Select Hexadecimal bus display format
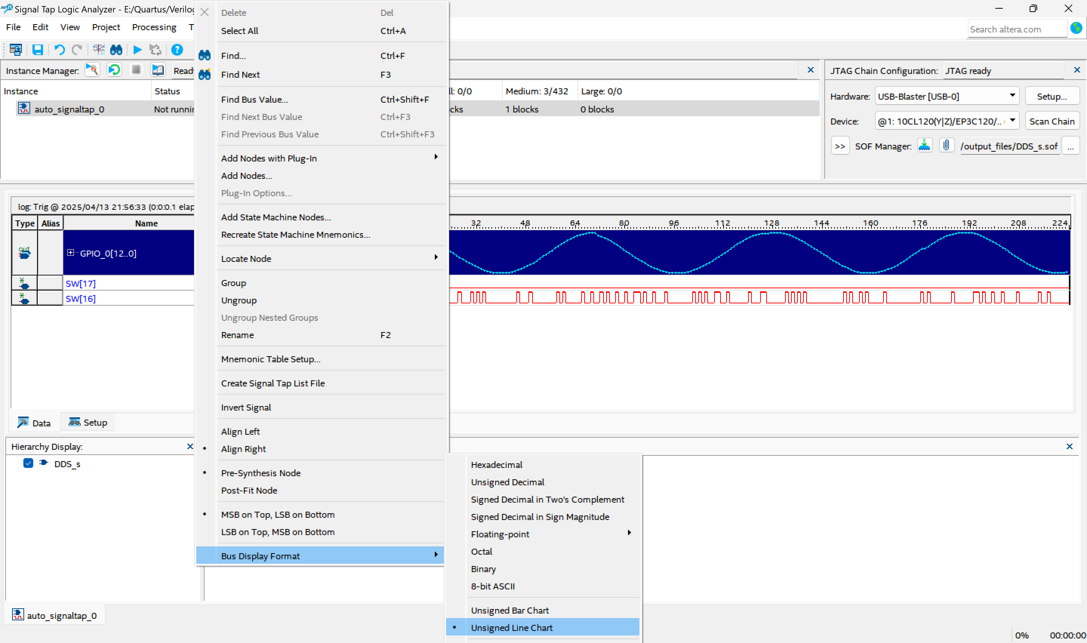1087x643 pixels. tap(496, 465)
